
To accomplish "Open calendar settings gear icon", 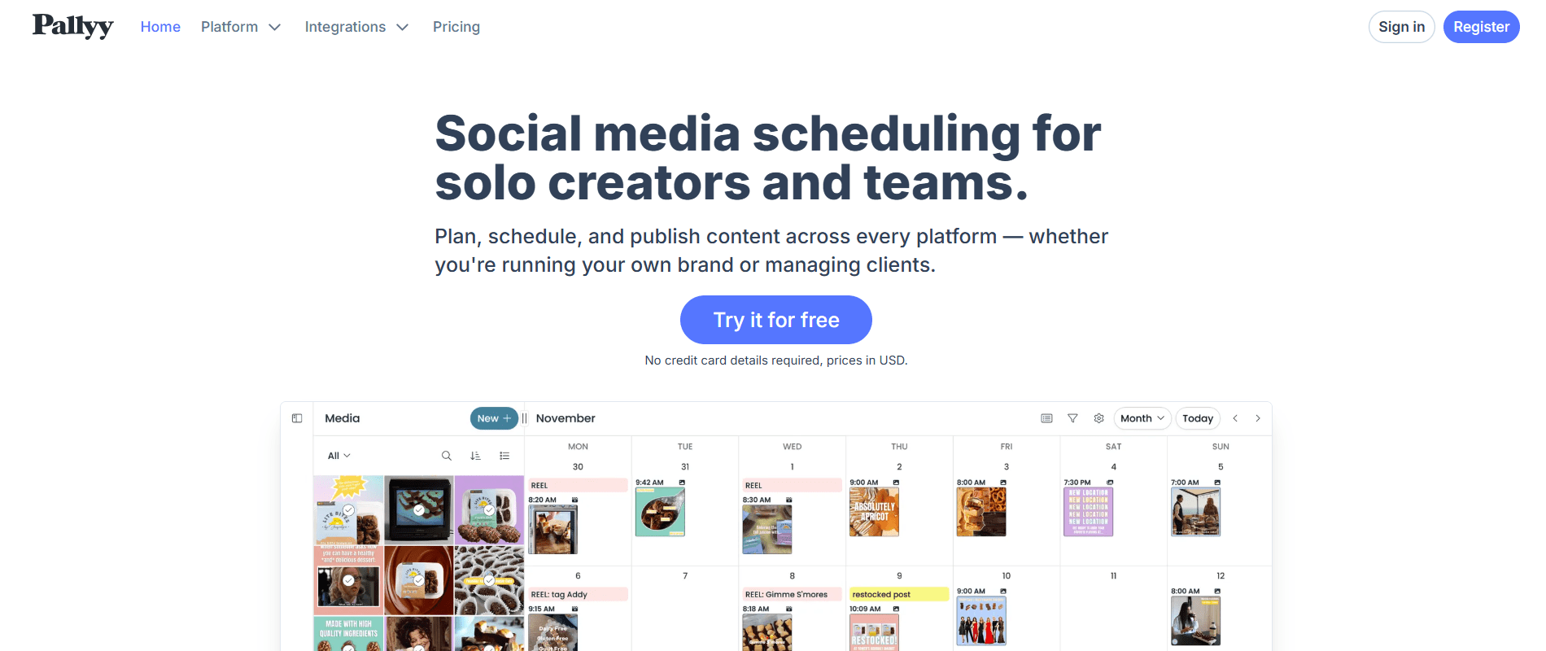I will 1098,418.
